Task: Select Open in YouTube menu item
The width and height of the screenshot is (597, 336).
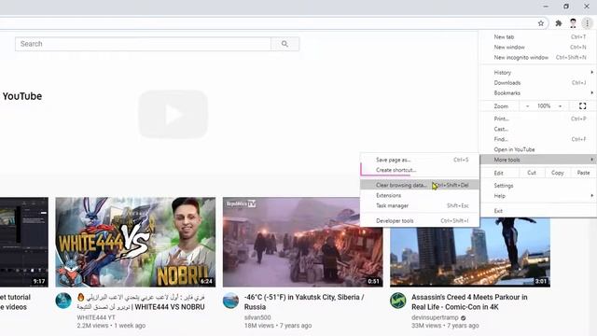Action: 537,149
